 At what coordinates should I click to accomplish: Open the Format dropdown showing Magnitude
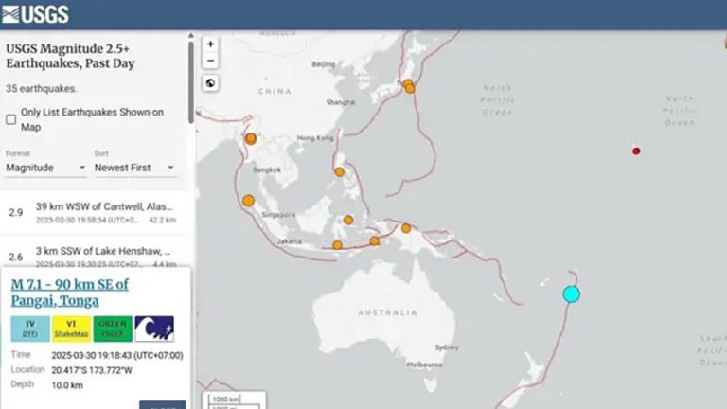click(45, 168)
